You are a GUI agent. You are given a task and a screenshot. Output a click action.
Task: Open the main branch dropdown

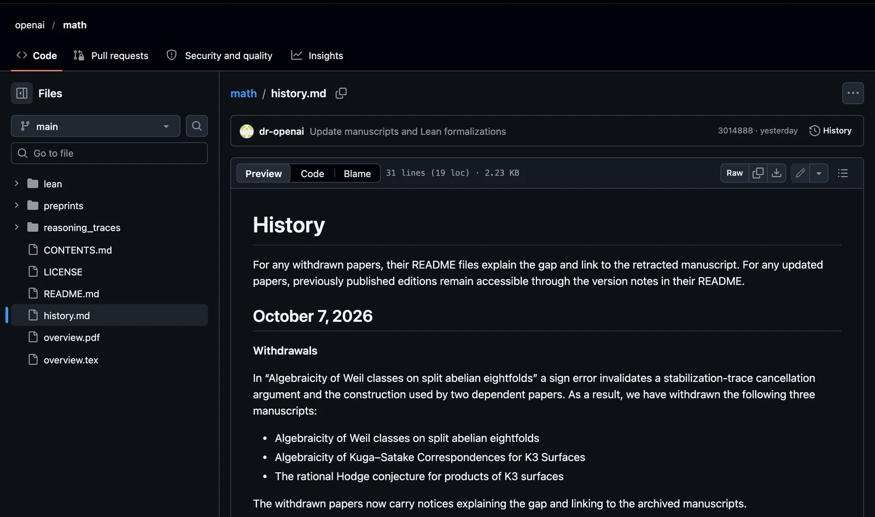pyautogui.click(x=96, y=126)
